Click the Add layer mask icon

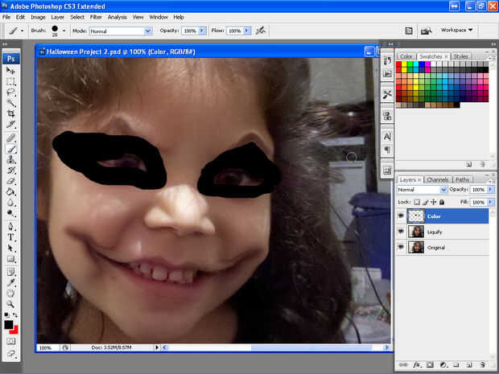[430, 364]
